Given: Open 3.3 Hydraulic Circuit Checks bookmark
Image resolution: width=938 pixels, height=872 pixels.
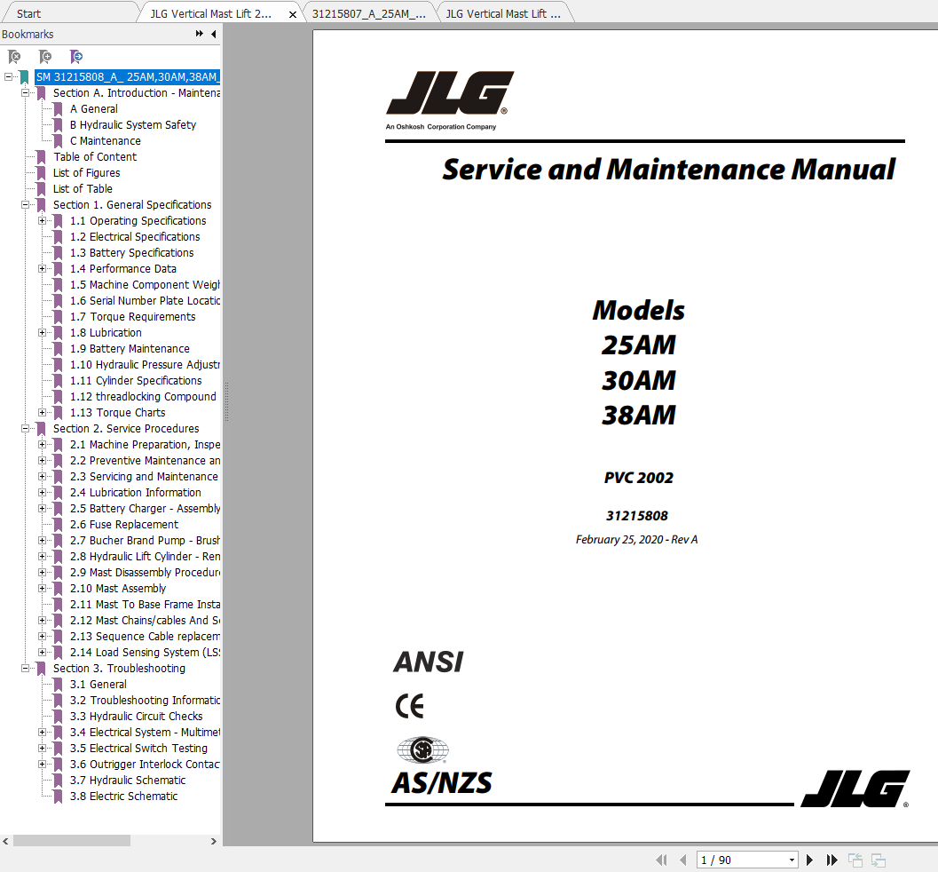Looking at the screenshot, I should coord(137,717).
